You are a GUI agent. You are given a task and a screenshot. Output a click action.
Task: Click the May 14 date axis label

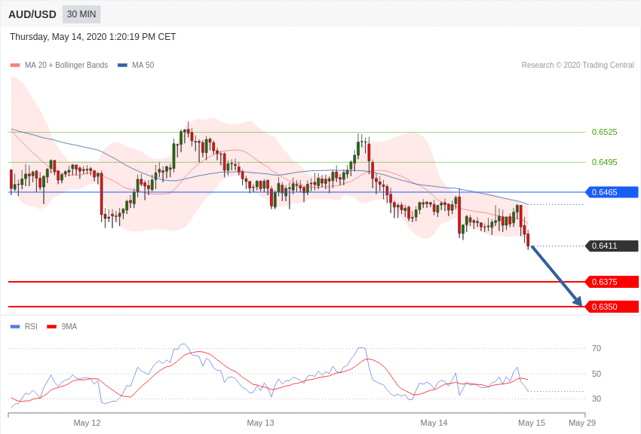click(x=434, y=423)
